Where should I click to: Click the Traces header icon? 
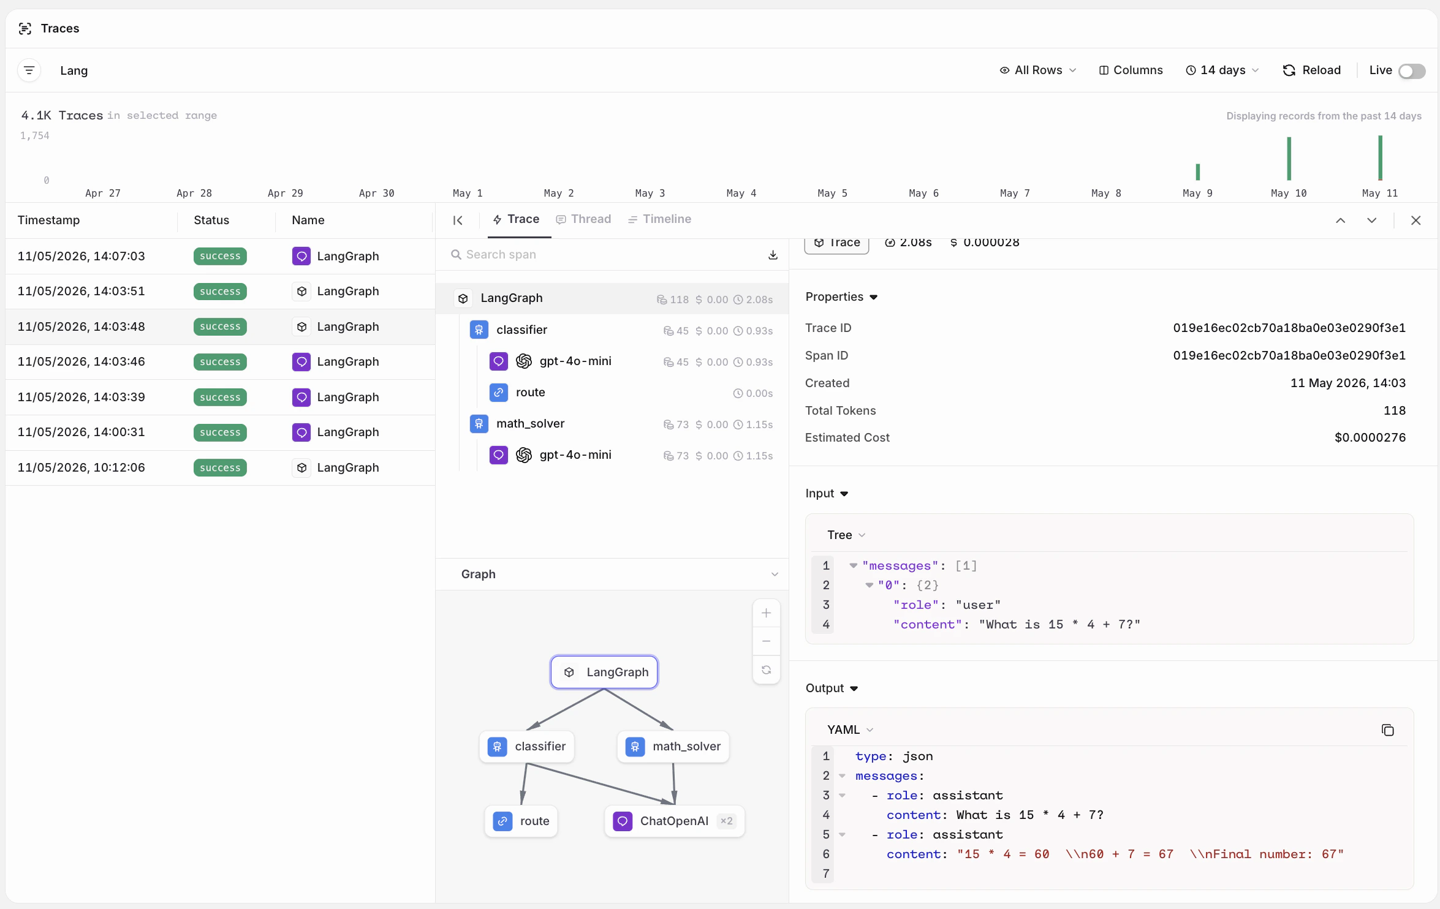[25, 29]
